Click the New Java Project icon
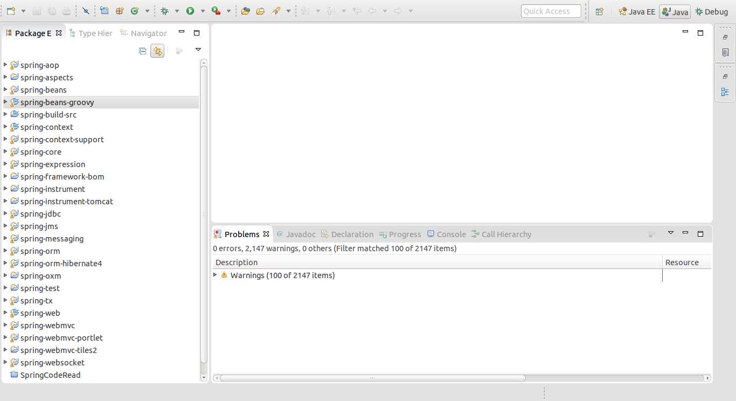Image resolution: width=736 pixels, height=401 pixels. pos(105,11)
